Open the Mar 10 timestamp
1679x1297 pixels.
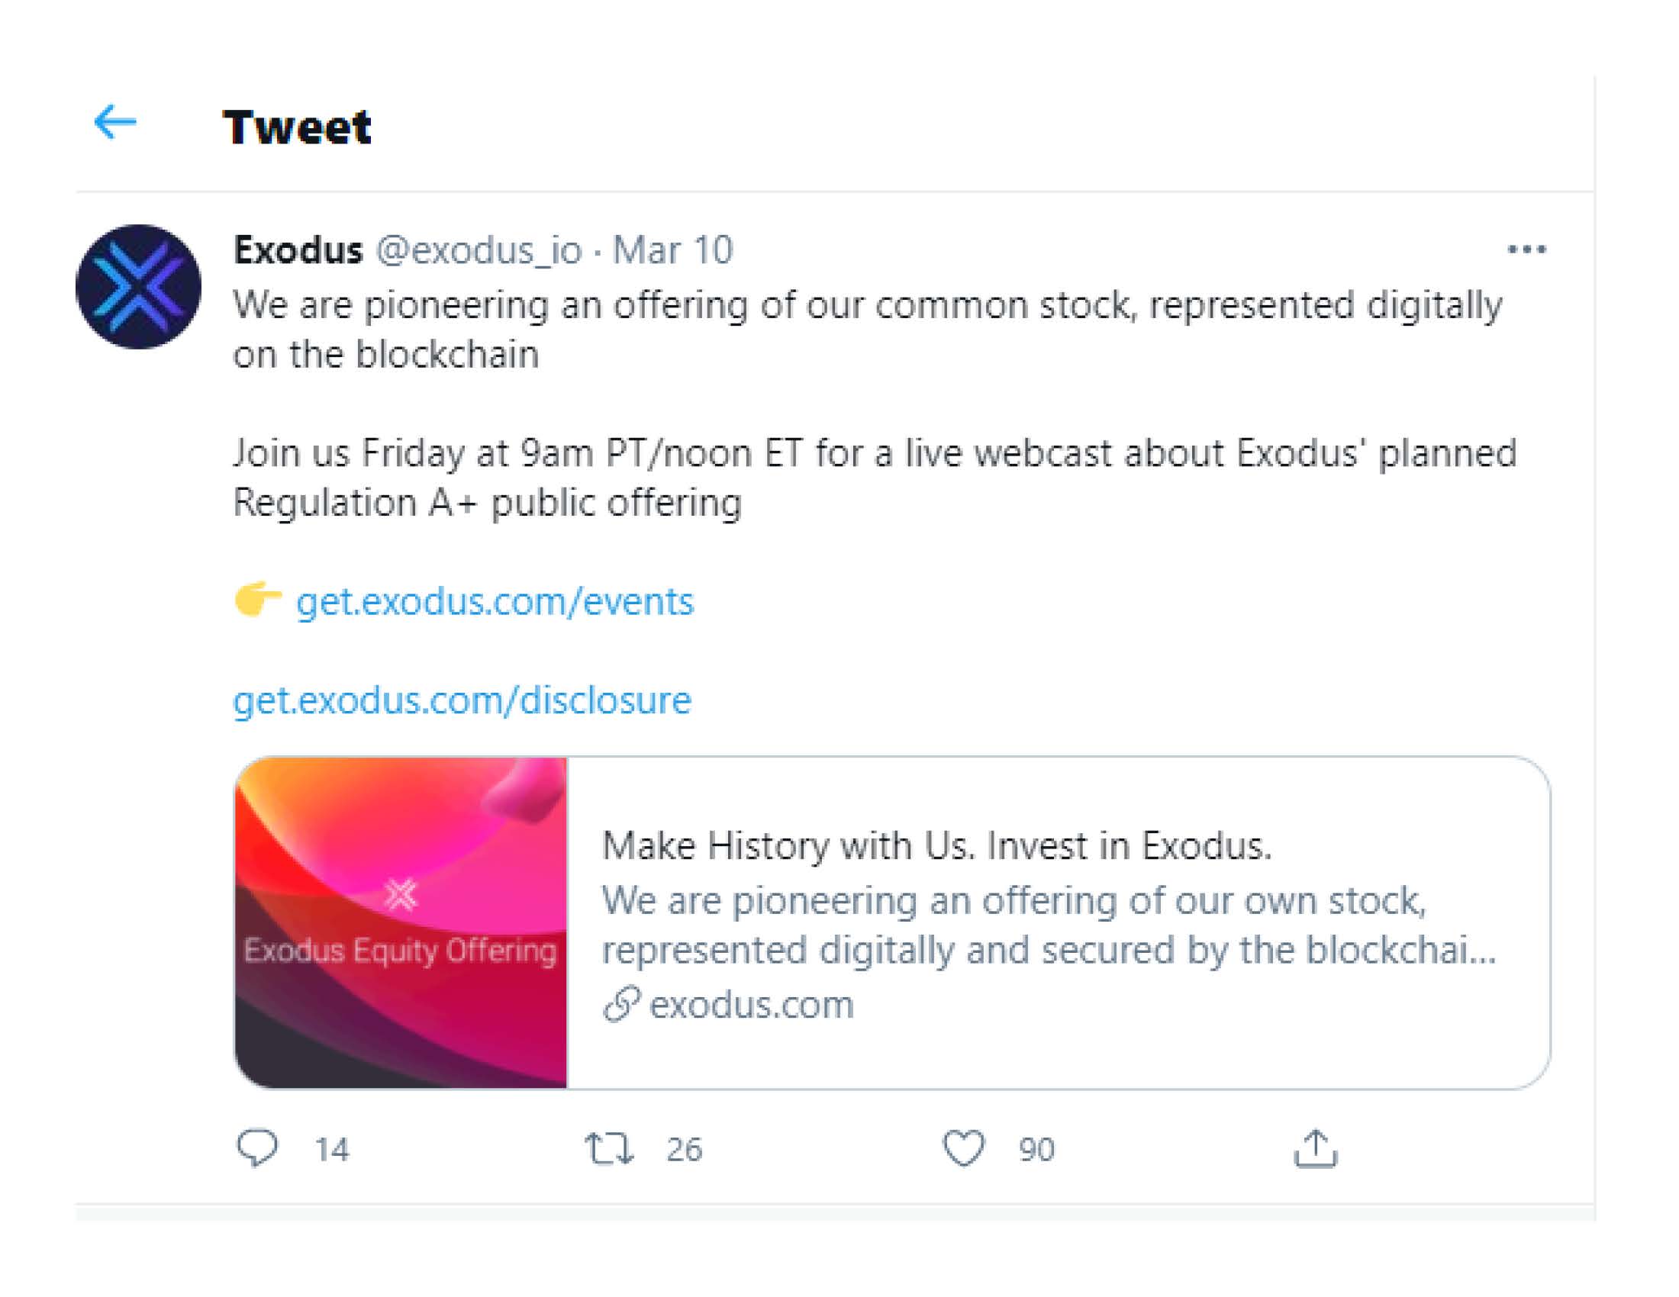672,250
